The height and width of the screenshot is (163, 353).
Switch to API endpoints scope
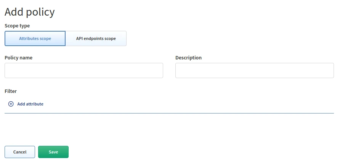(x=96, y=38)
